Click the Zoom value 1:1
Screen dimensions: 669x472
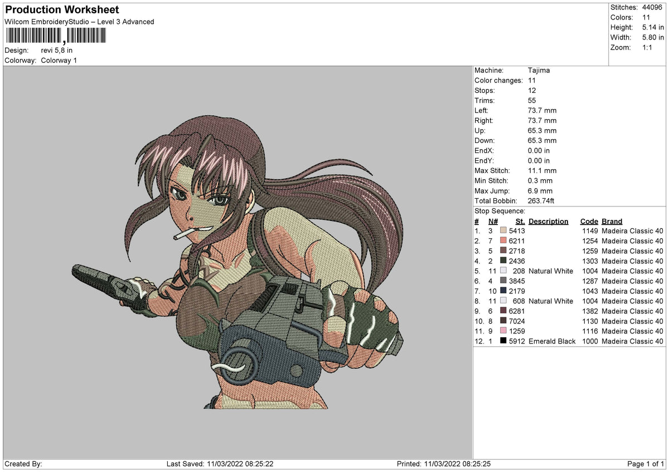(648, 47)
